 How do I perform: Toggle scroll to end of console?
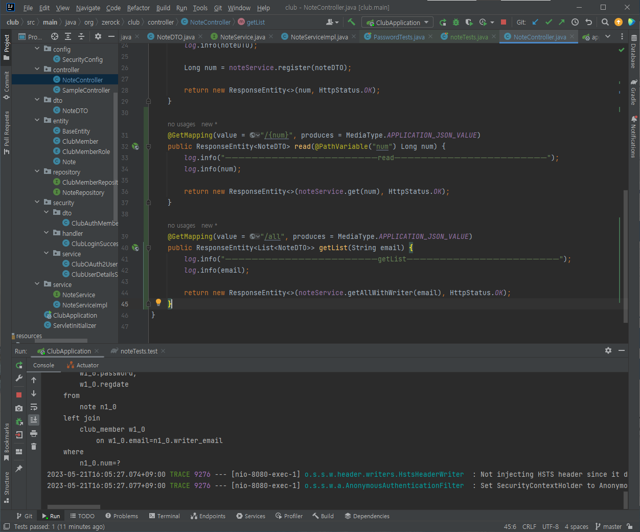coord(34,420)
